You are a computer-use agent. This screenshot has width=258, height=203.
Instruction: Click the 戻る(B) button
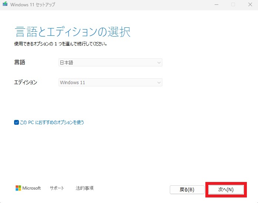pos(187,190)
